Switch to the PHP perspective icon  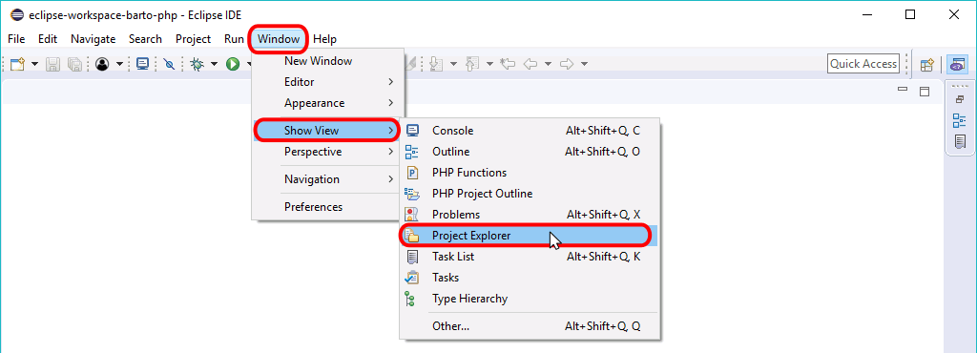tap(957, 64)
